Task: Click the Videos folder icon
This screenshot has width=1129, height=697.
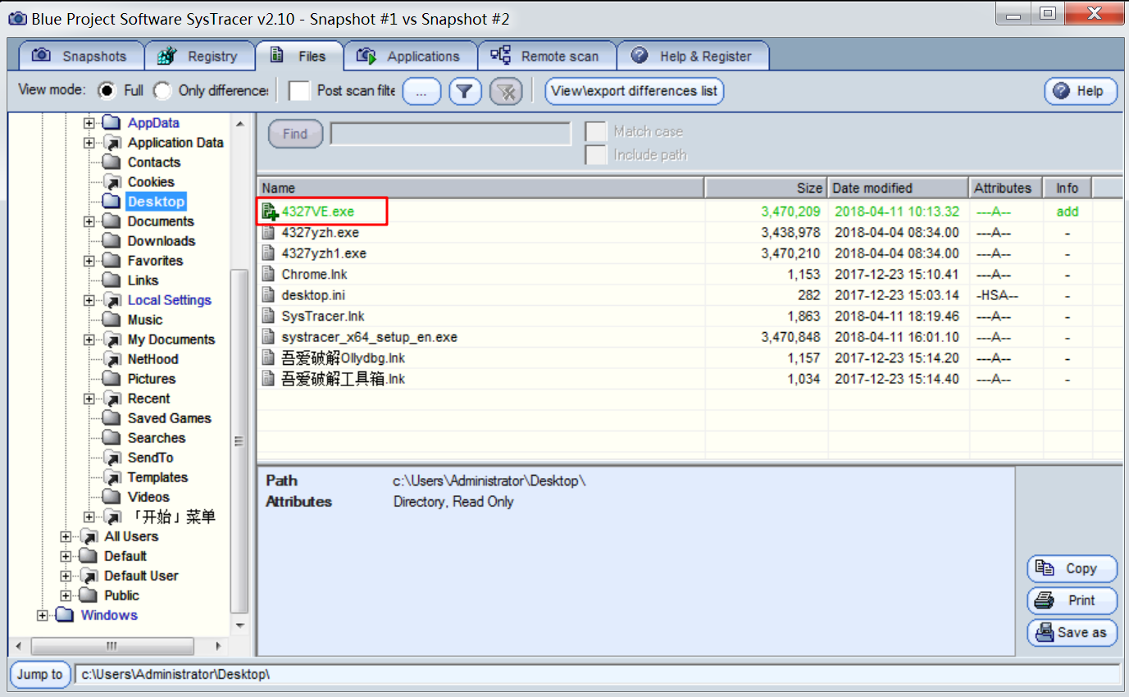Action: click(x=112, y=497)
